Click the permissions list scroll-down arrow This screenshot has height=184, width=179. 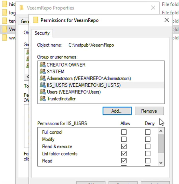[161, 163]
